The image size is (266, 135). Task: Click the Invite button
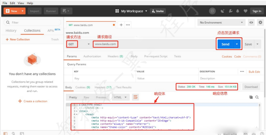click(158, 11)
